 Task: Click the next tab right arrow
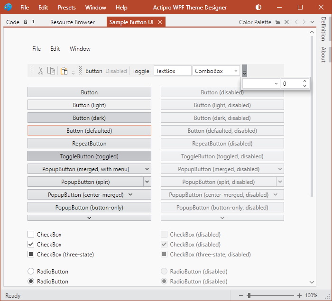pos(304,22)
